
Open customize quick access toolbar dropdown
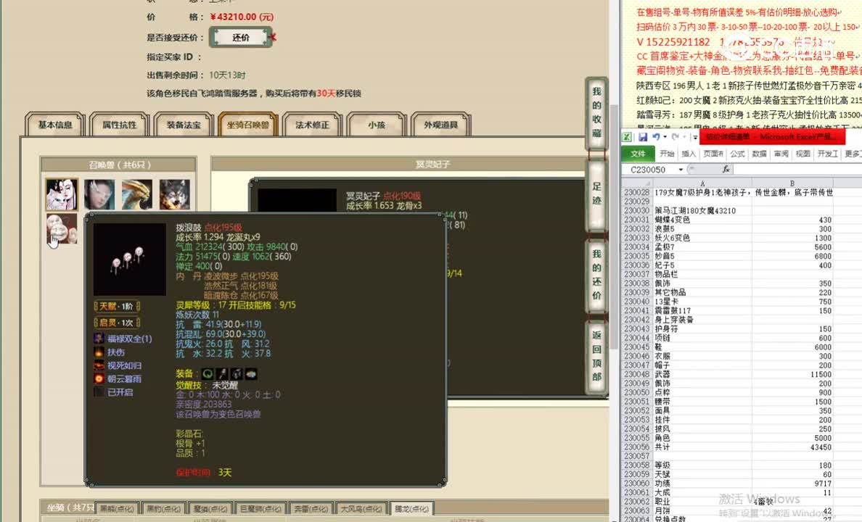pos(695,137)
